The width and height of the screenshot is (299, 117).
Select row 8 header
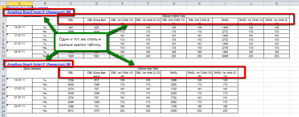pyautogui.click(x=3, y=40)
